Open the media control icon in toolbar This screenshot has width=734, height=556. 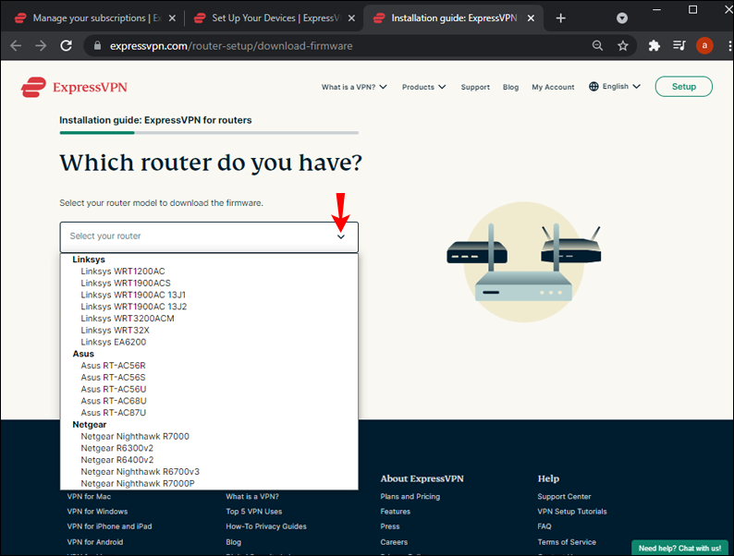(x=679, y=45)
